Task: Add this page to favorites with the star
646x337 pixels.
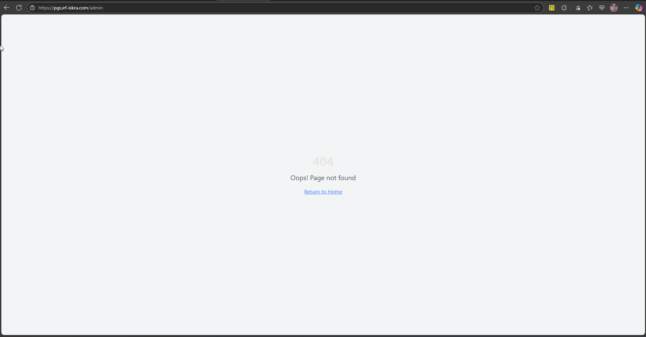Action: pos(537,8)
